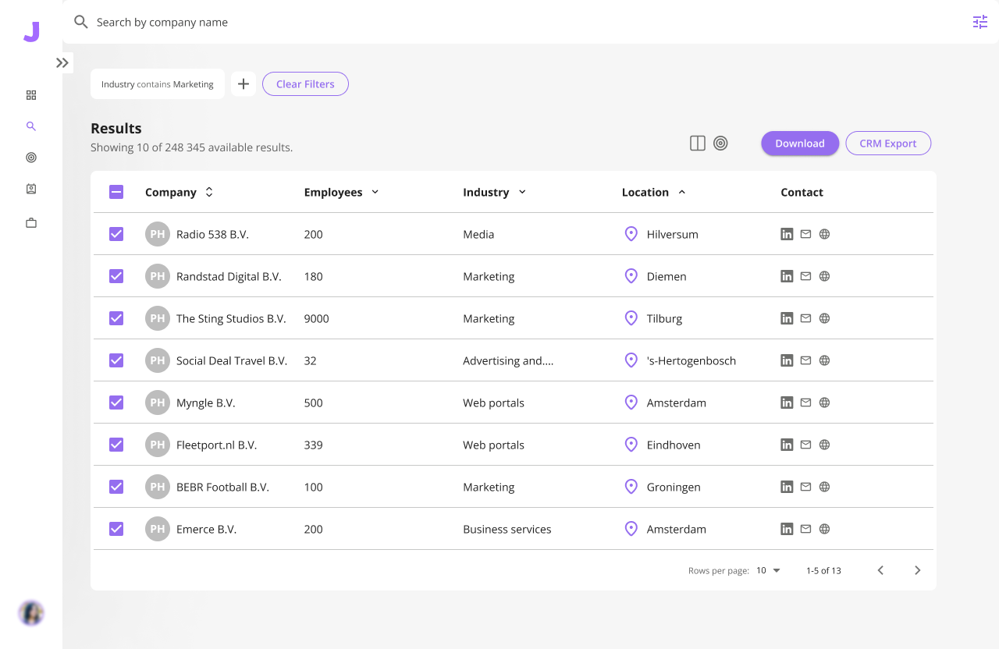Click the Download button
Screen dimensions: 999x649
point(800,143)
